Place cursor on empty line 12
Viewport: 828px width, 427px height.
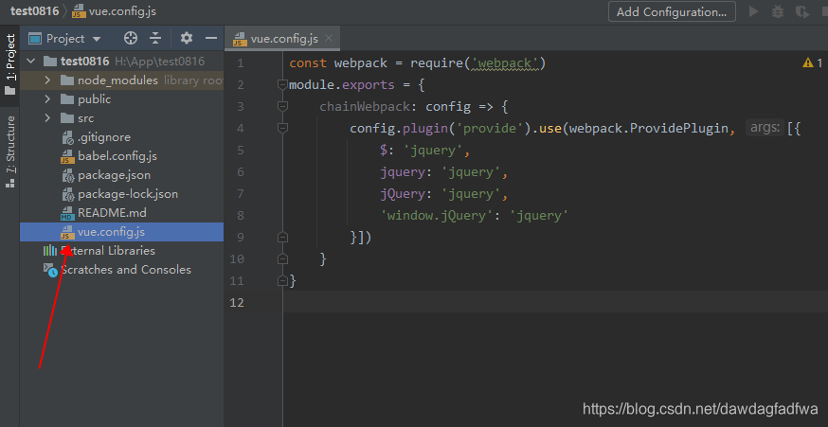(x=555, y=302)
